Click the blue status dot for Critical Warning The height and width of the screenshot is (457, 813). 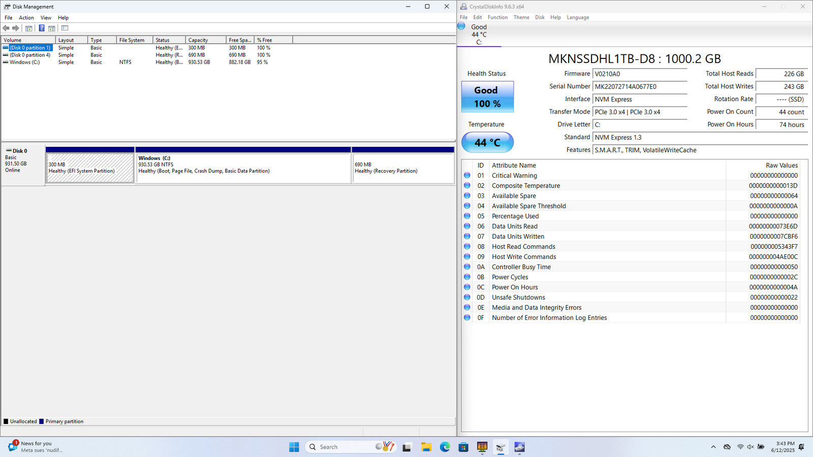[467, 175]
